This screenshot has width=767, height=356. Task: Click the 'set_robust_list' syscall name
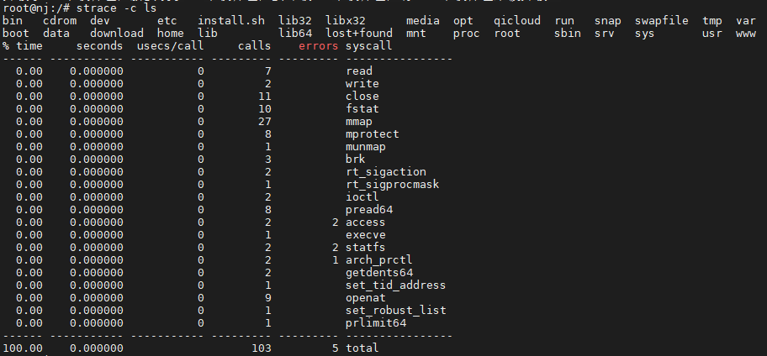coord(396,310)
